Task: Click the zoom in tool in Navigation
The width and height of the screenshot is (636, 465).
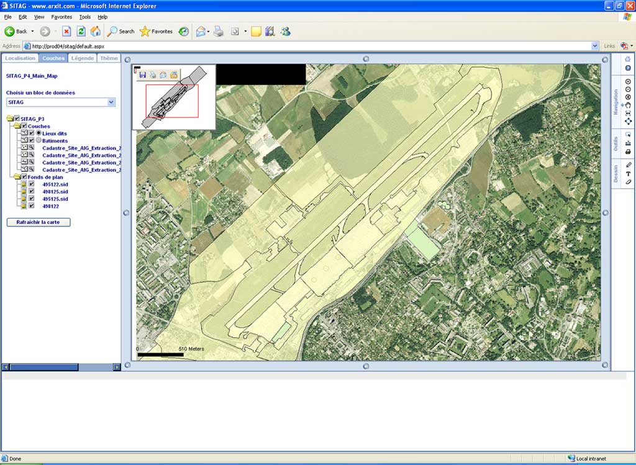Action: 628,81
